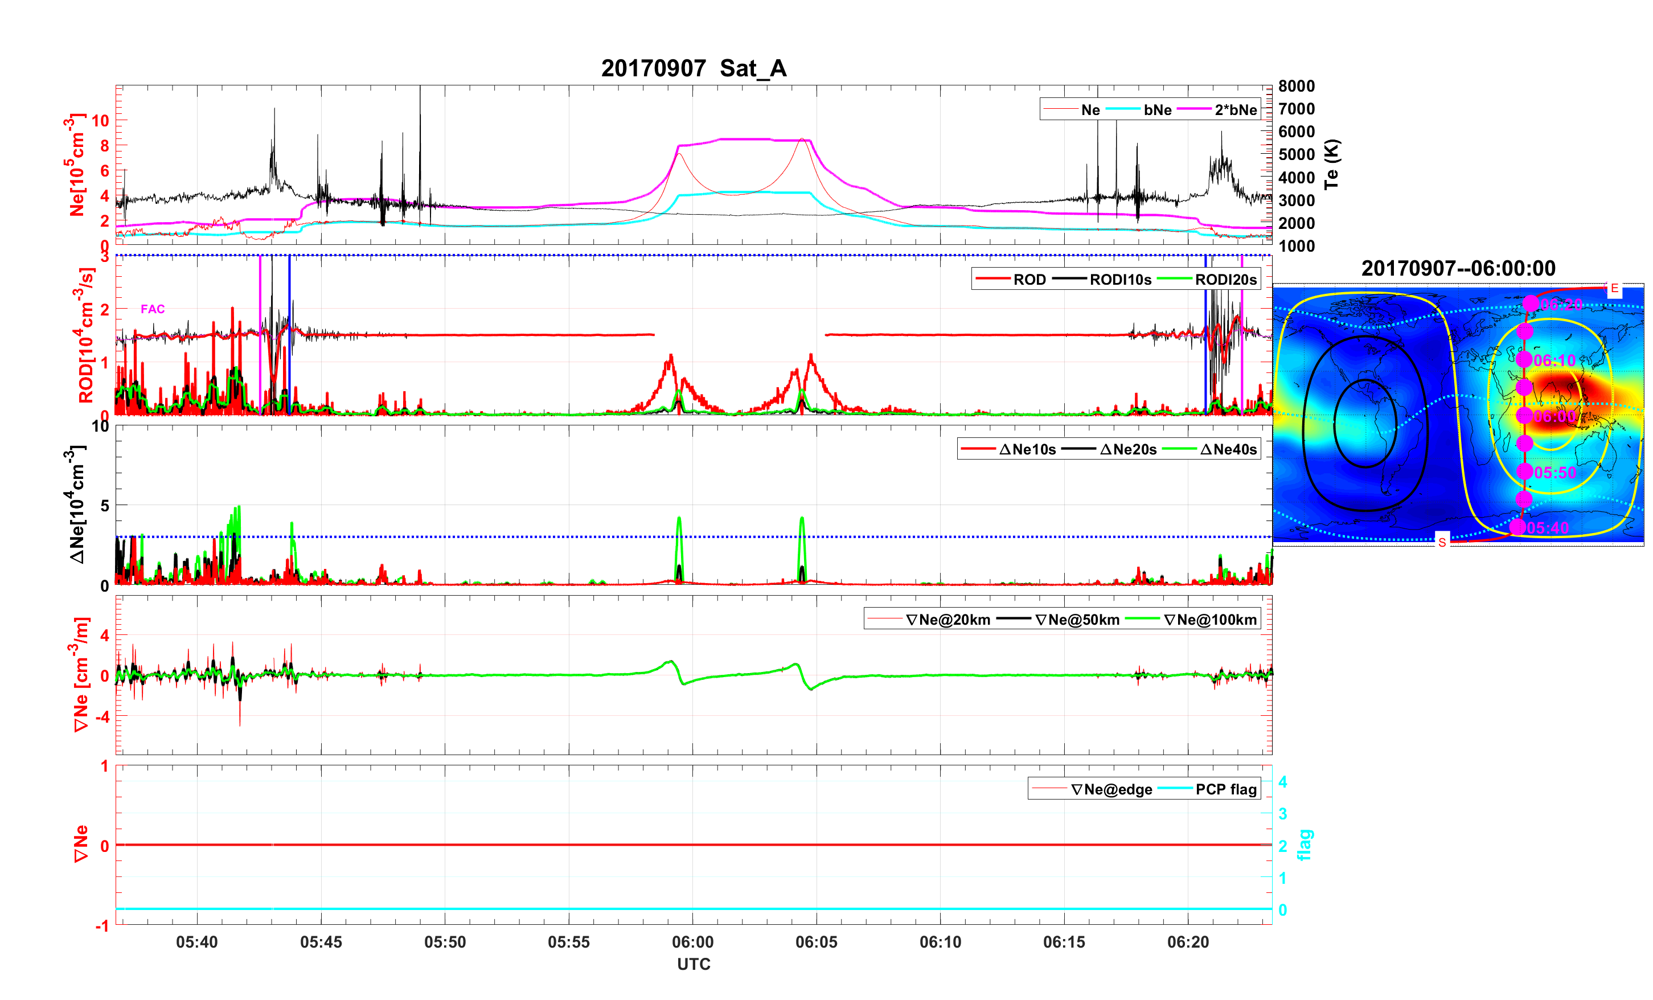The width and height of the screenshot is (1653, 1000).
Task: Click the 06:00 tick label on UTC axis
Action: coord(692,942)
